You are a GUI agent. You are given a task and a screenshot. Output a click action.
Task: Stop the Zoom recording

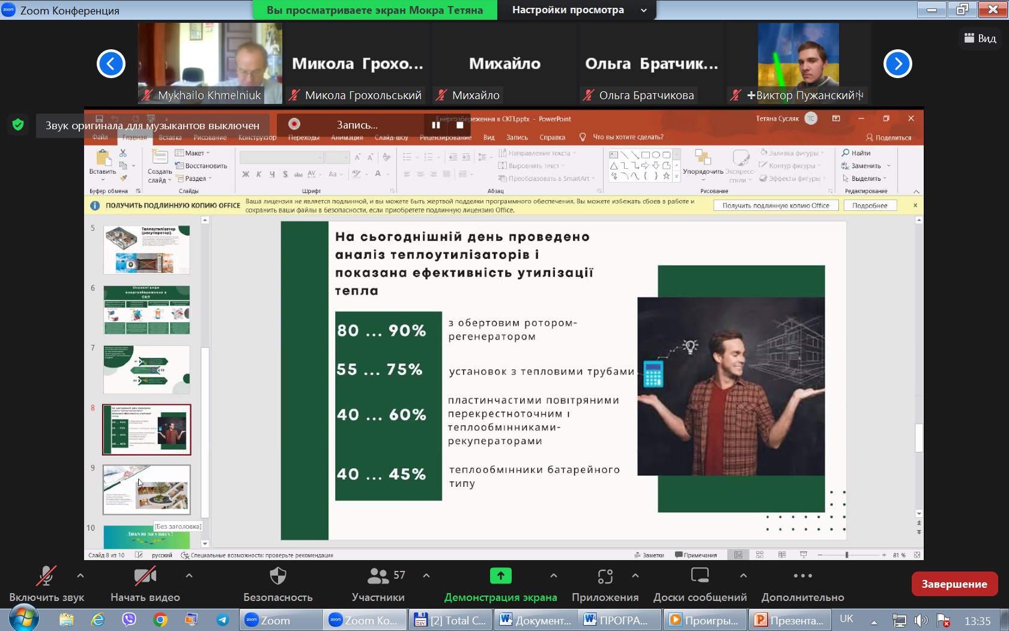pos(459,125)
